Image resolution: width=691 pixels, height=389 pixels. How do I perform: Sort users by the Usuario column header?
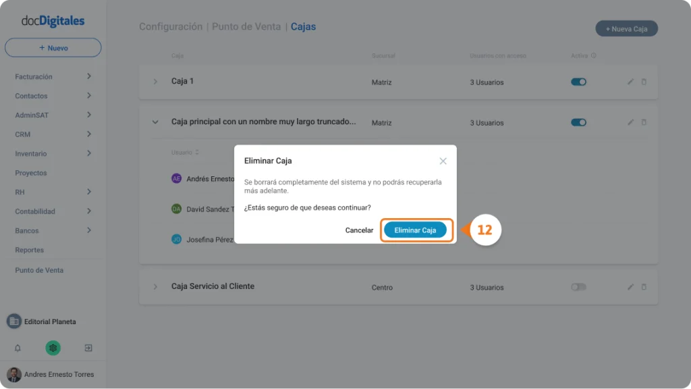pos(185,152)
